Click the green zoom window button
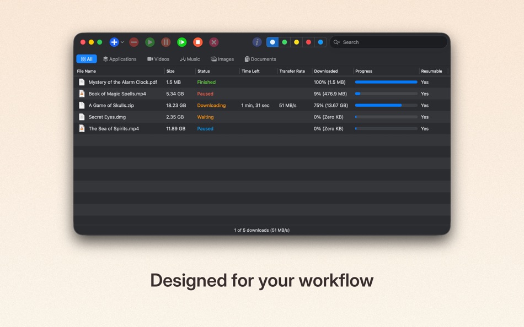The height and width of the screenshot is (327, 524). [x=100, y=42]
